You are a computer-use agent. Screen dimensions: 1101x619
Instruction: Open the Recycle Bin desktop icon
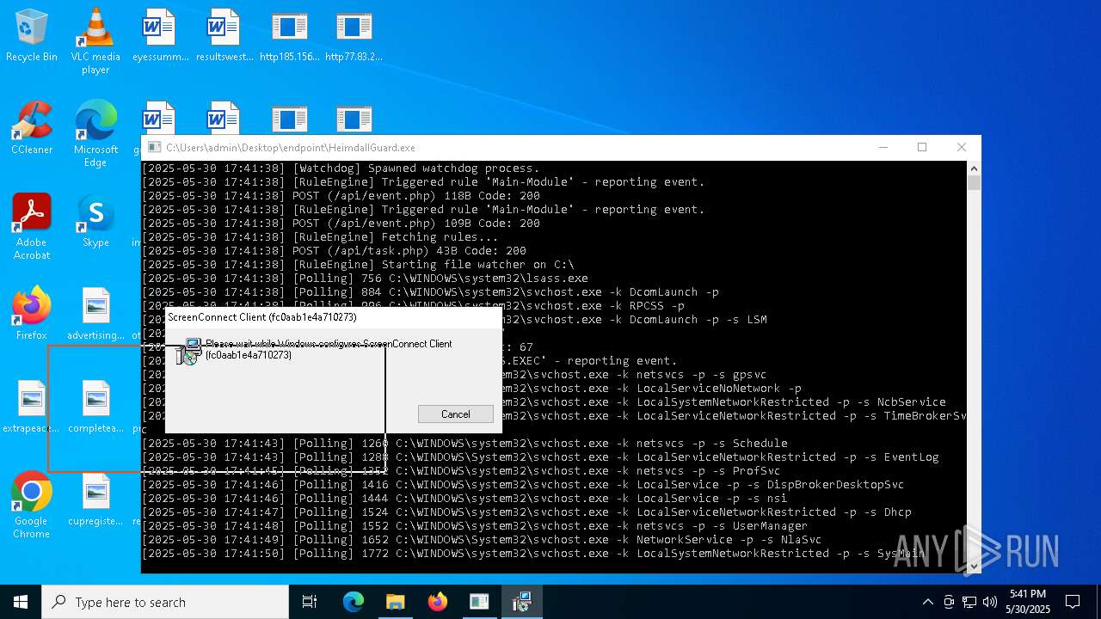pyautogui.click(x=32, y=35)
